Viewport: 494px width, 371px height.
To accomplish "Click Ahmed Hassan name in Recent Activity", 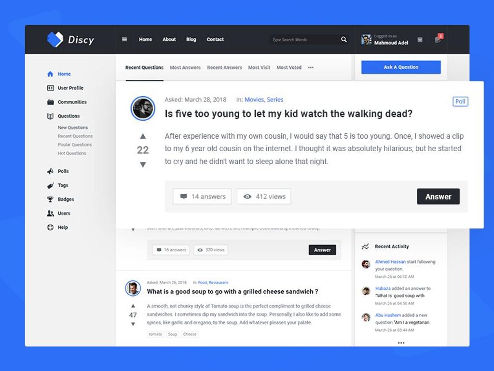I will click(390, 261).
